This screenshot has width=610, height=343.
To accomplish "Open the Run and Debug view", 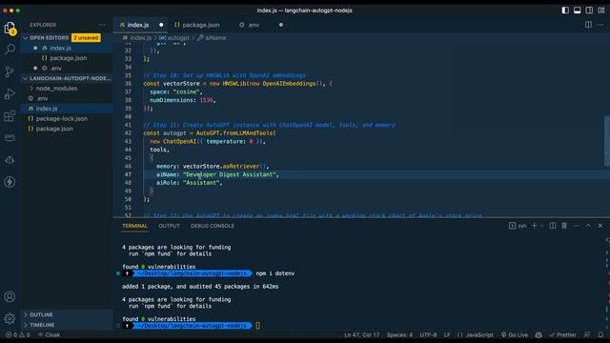I will (x=10, y=93).
